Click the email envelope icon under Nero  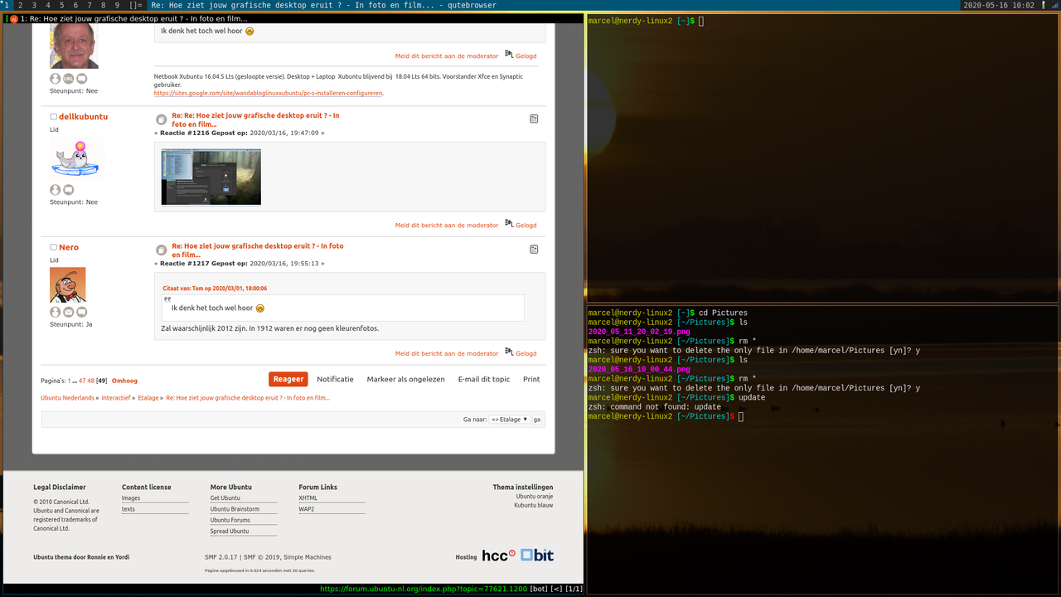pos(69,313)
